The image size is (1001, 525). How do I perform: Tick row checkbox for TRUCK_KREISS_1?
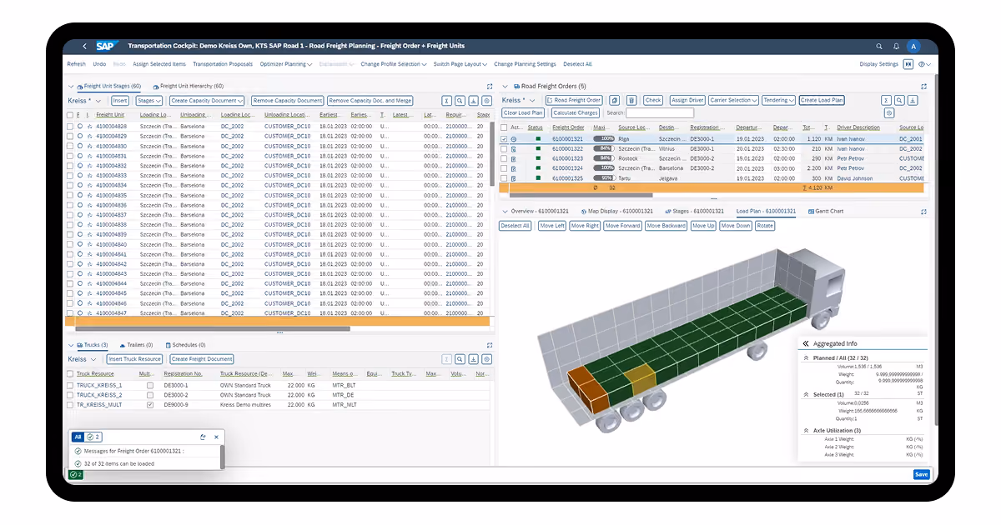point(70,385)
